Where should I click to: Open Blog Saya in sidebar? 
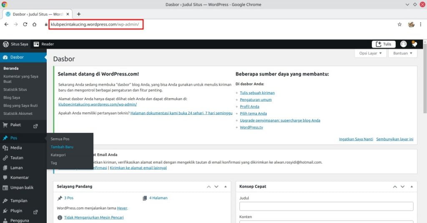click(x=12, y=98)
